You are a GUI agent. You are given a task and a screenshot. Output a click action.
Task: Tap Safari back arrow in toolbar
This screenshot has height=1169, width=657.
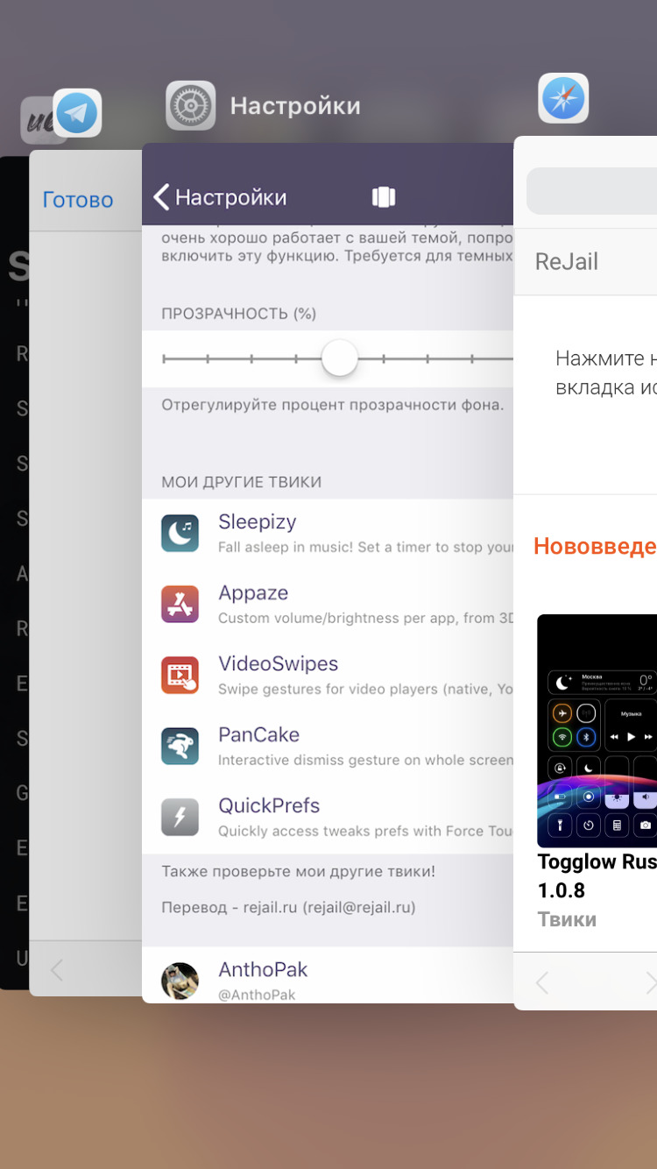click(542, 982)
